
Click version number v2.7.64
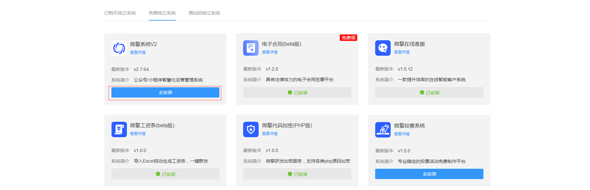141,69
